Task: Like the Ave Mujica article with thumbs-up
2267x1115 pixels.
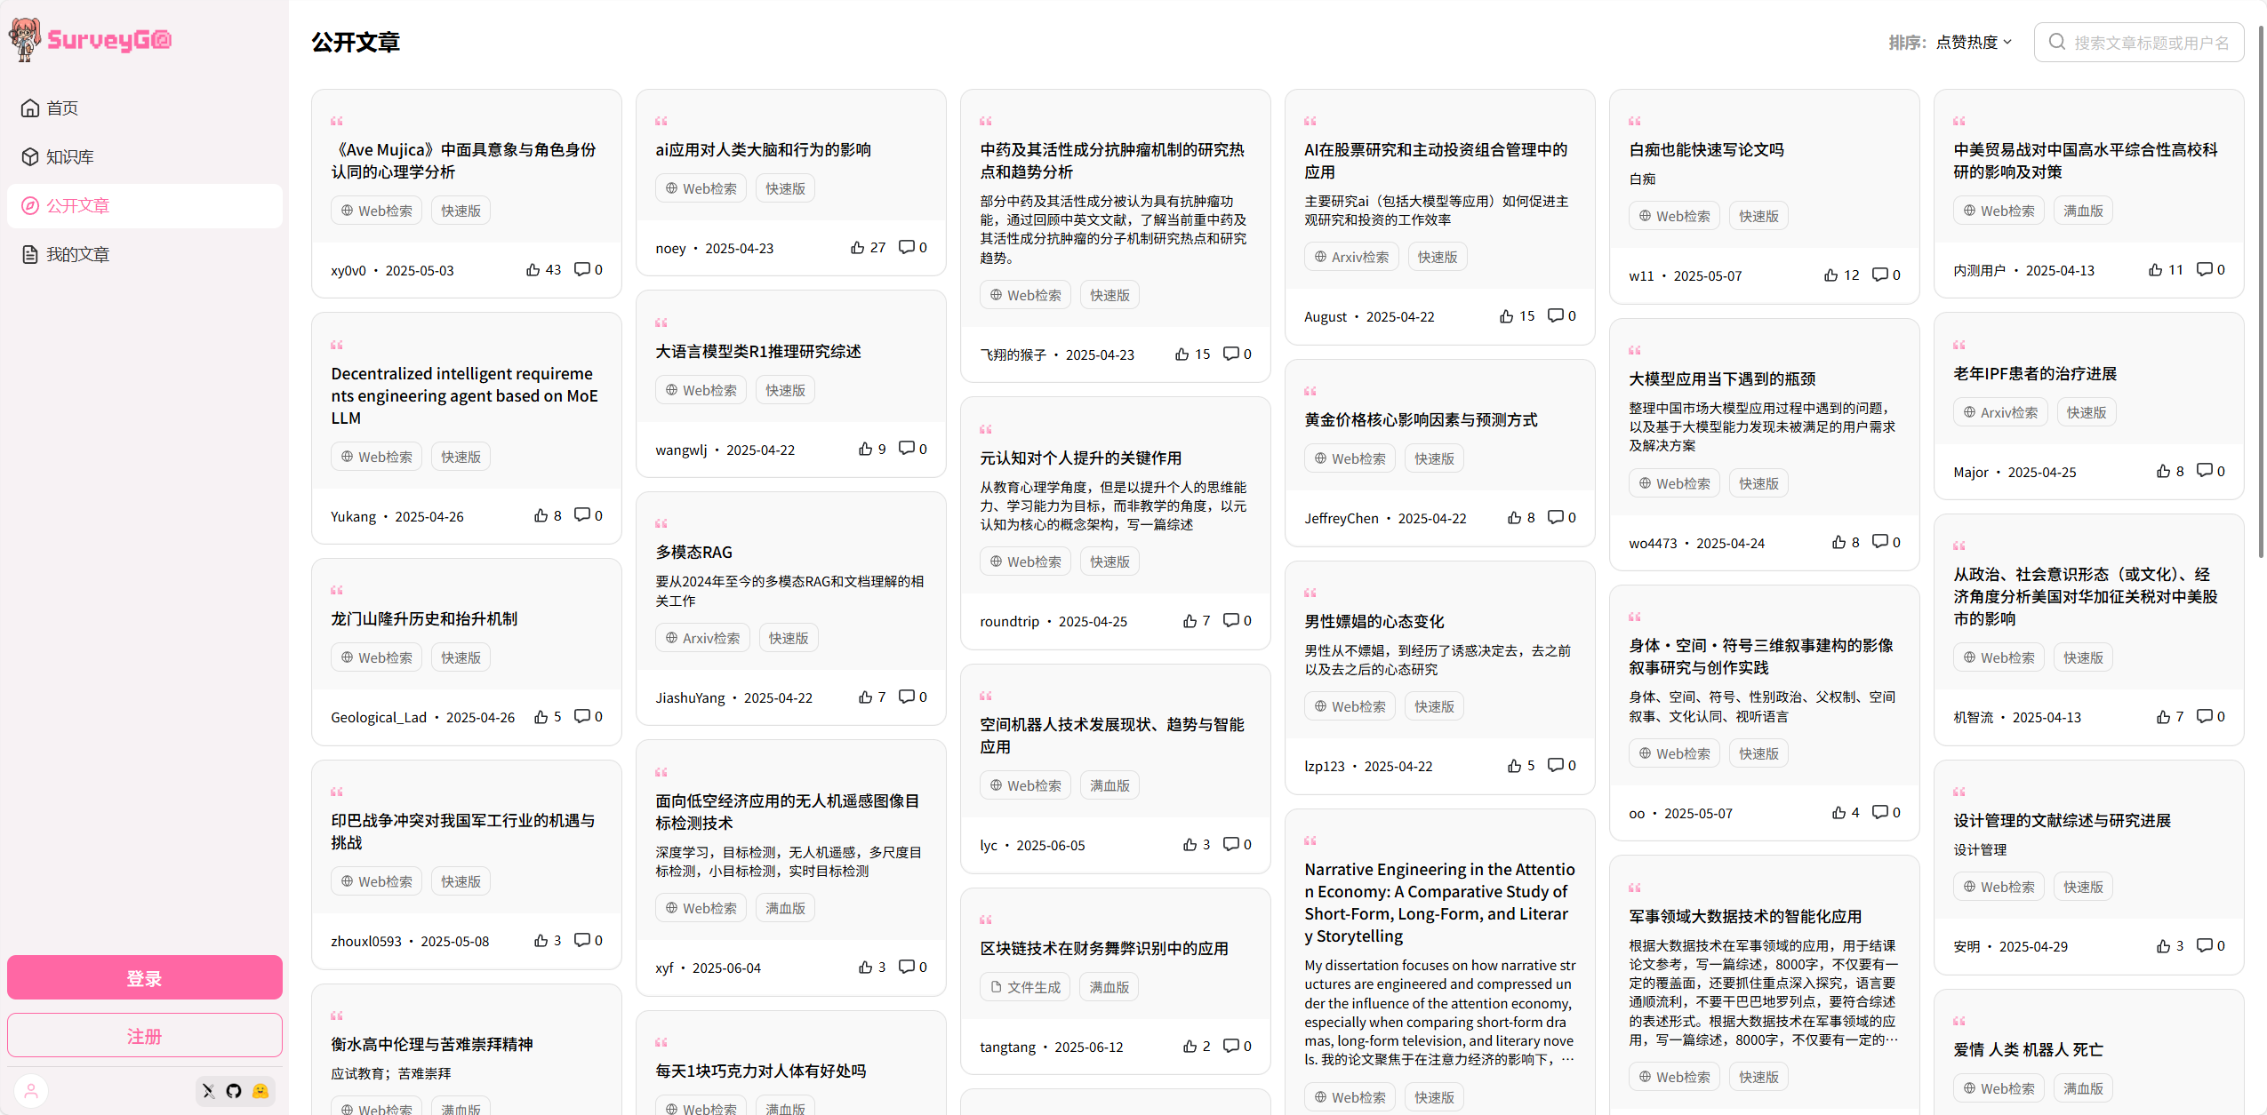Action: point(533,269)
